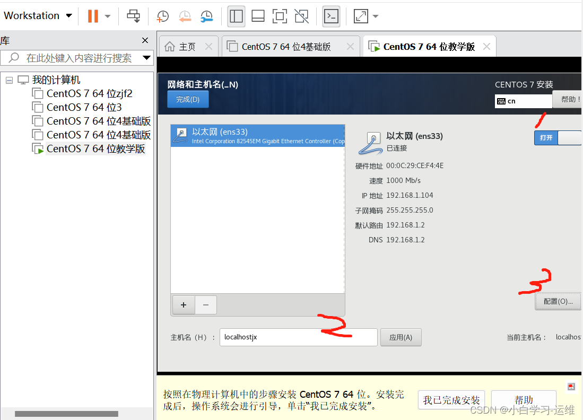The width and height of the screenshot is (583, 420).
Task: Open the stretch guest dropdown arrow
Action: tap(376, 16)
